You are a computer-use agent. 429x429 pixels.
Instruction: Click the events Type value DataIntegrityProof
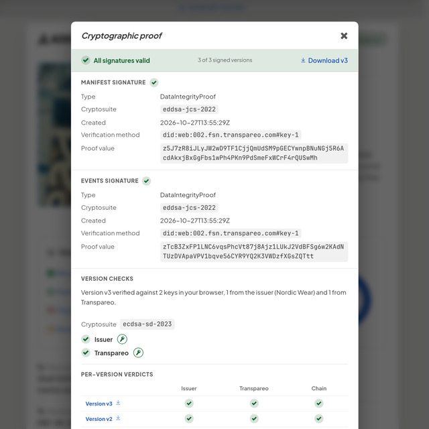188,195
